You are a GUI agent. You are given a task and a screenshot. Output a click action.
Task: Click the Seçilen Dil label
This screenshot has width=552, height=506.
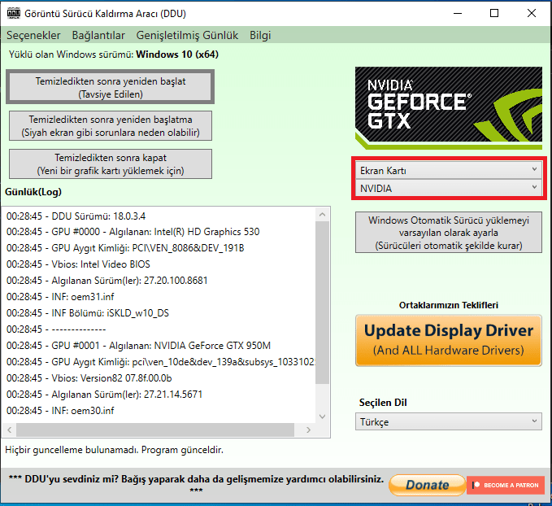pyautogui.click(x=383, y=403)
